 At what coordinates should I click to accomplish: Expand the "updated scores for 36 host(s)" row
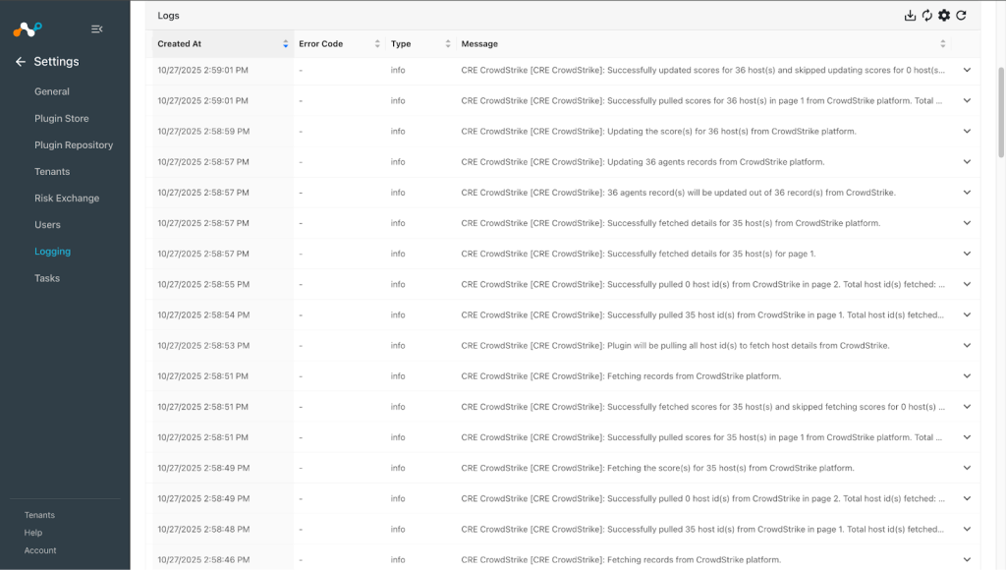(x=967, y=70)
